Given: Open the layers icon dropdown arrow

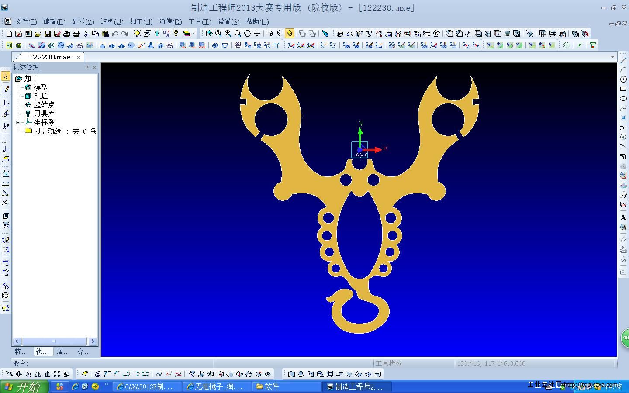Looking at the screenshot, I should (194, 33).
